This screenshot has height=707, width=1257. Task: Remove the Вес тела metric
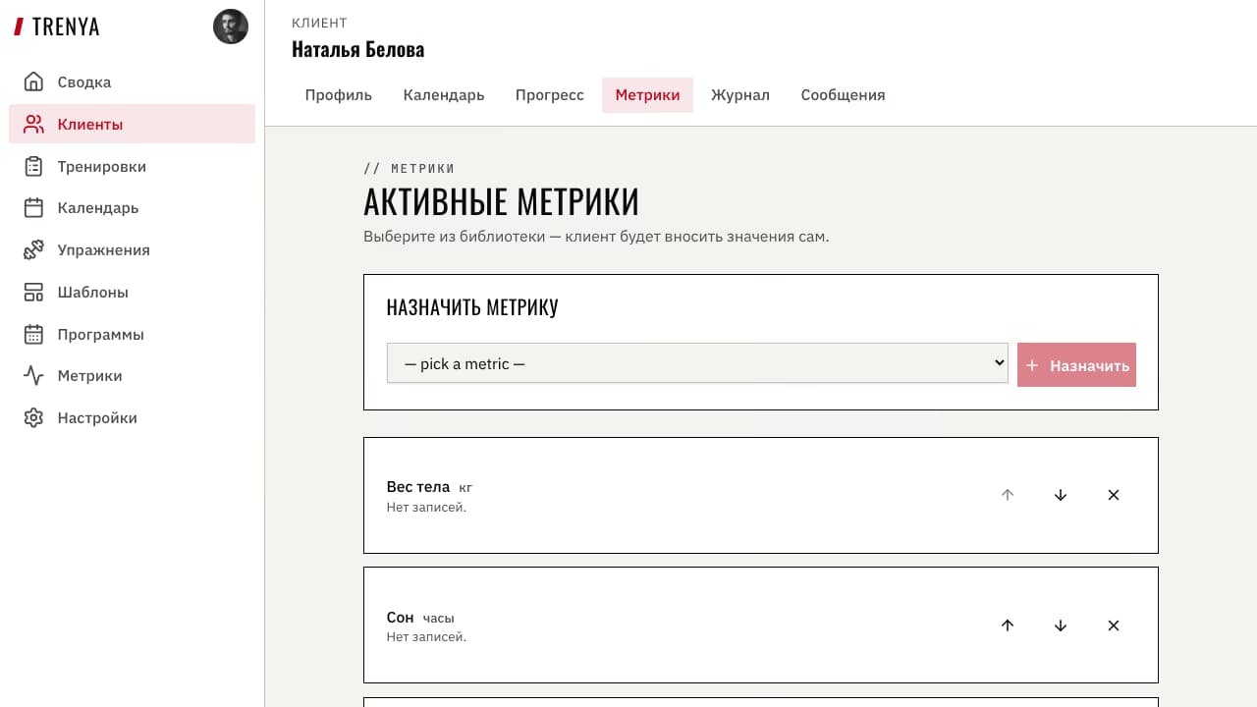(x=1114, y=495)
